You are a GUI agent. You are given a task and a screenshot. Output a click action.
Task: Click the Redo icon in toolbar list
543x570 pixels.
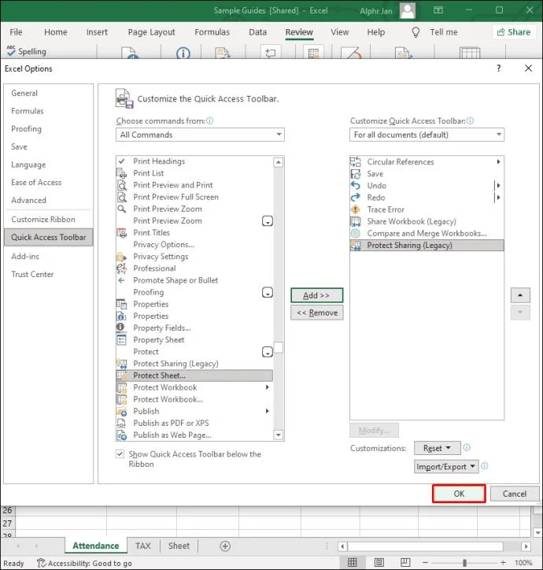pyautogui.click(x=356, y=198)
